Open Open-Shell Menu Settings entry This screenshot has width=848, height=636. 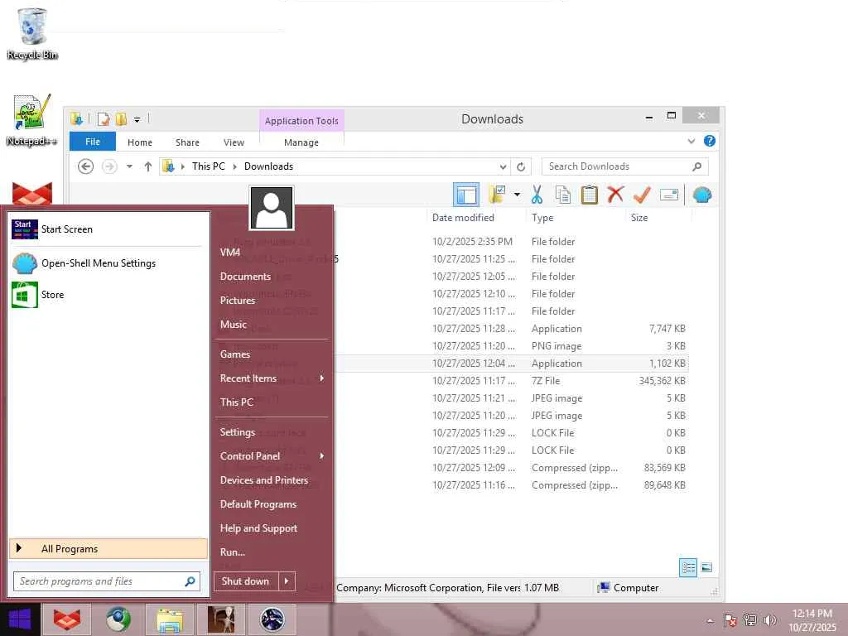tap(108, 263)
